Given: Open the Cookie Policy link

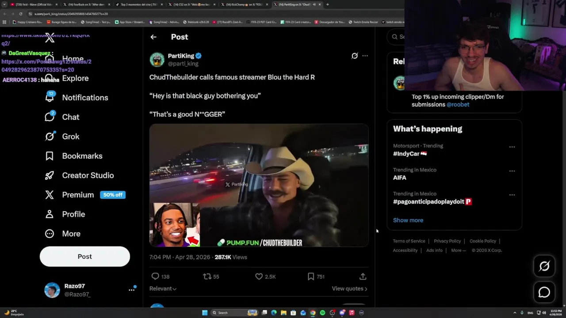Looking at the screenshot, I should [x=483, y=241].
